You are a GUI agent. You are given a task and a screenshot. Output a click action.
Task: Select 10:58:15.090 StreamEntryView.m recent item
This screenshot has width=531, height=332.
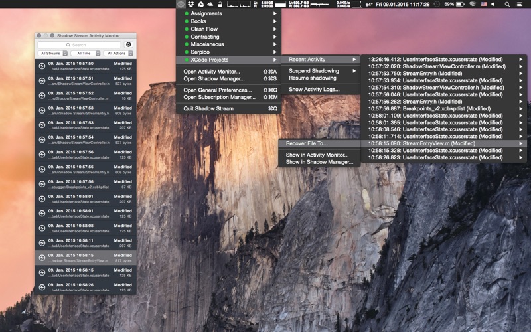(x=444, y=143)
